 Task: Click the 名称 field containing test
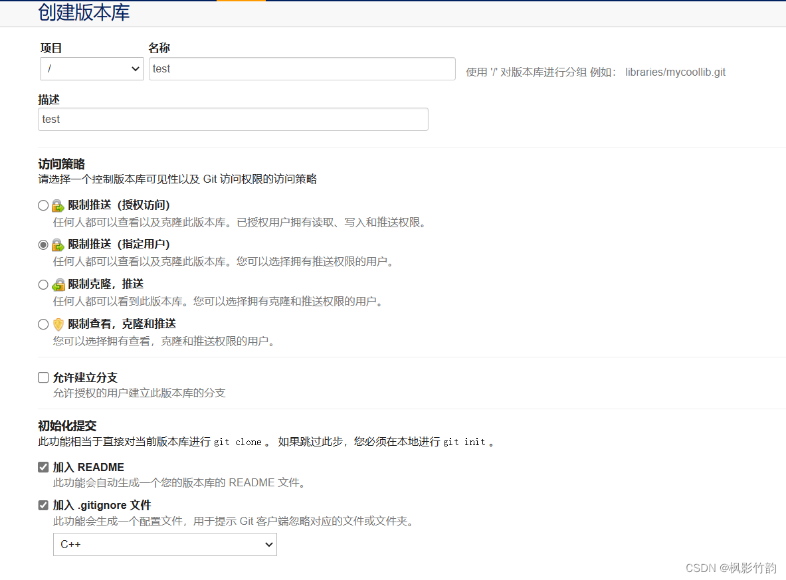click(302, 68)
